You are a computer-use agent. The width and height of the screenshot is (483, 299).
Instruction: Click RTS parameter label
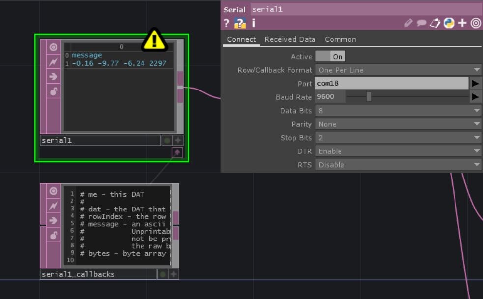pyautogui.click(x=304, y=165)
